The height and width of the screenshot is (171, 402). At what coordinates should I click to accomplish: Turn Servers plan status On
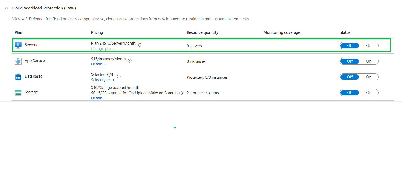[x=369, y=46]
